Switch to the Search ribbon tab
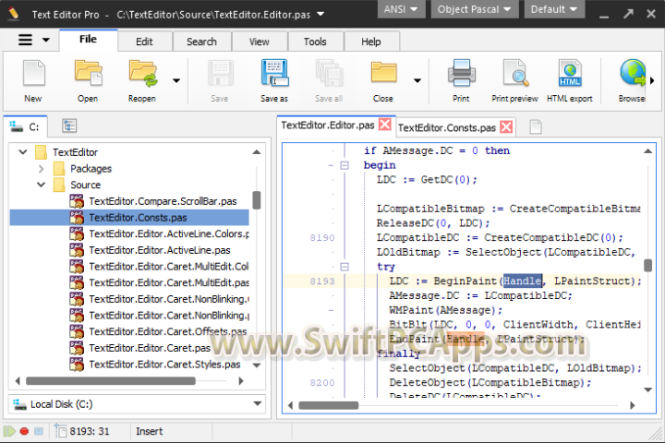This screenshot has width=665, height=443. [202, 42]
